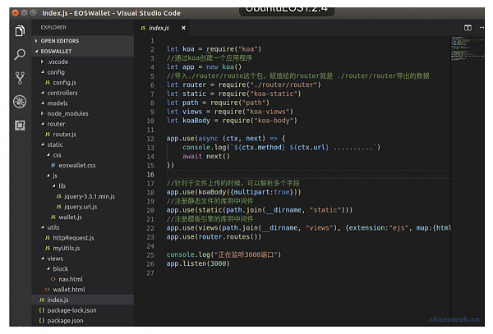Open config.js in the explorer
This screenshot has height=334, width=493.
click(83, 83)
